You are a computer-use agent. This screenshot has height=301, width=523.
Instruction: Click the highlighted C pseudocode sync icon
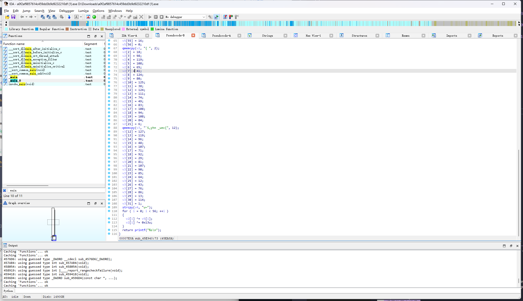(x=216, y=17)
